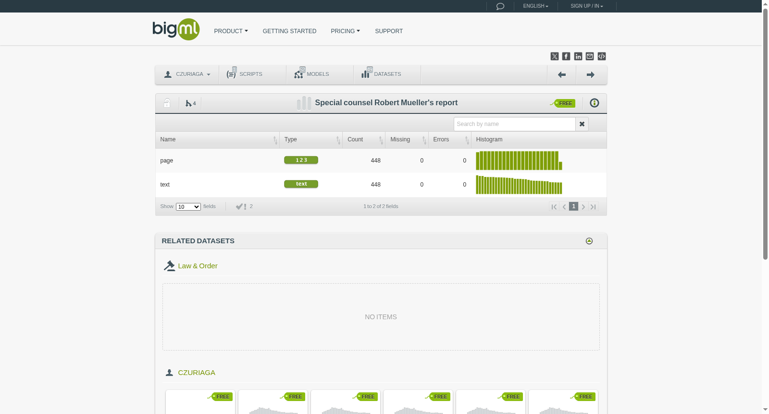Select the 'page' field name
The image size is (769, 414).
[166, 161]
